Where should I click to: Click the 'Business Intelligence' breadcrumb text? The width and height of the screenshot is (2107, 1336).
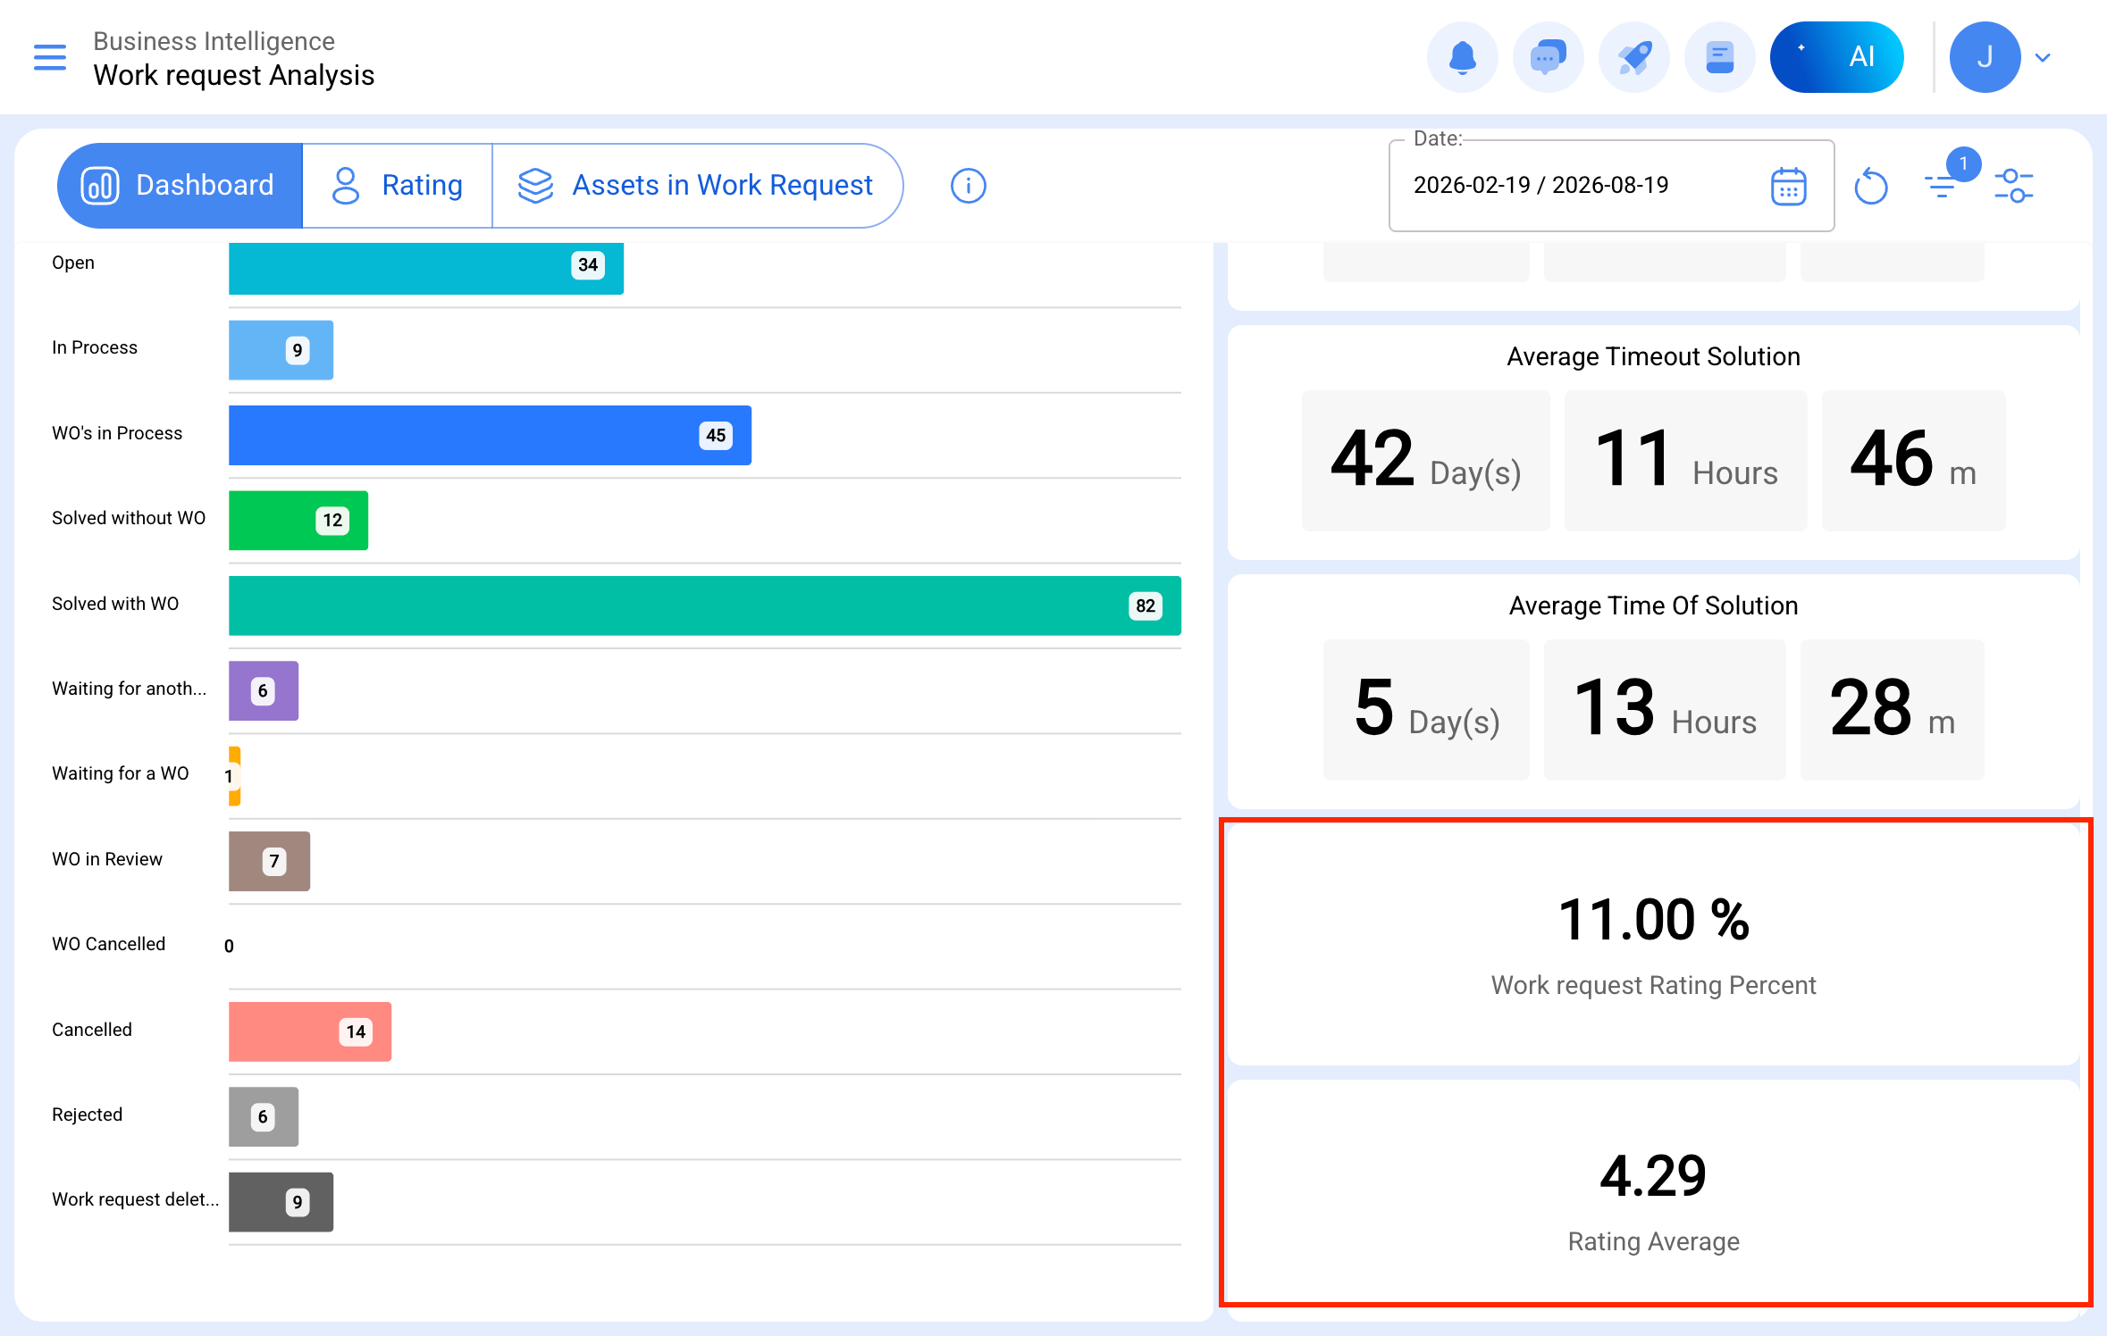pyautogui.click(x=214, y=41)
